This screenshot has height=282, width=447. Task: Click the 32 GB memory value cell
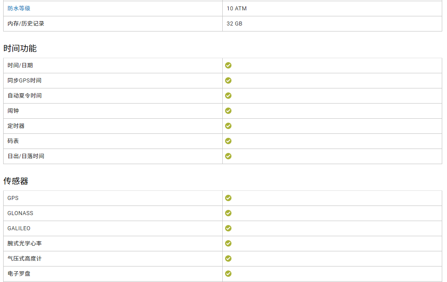pos(234,23)
